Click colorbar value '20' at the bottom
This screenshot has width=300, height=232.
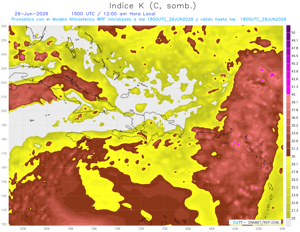(x=293, y=218)
